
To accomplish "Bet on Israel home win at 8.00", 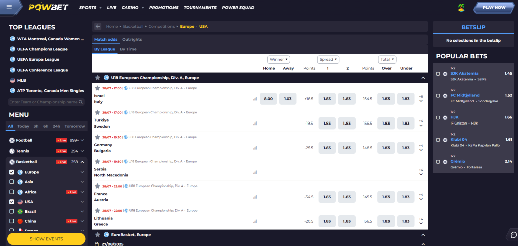I will (x=268, y=99).
